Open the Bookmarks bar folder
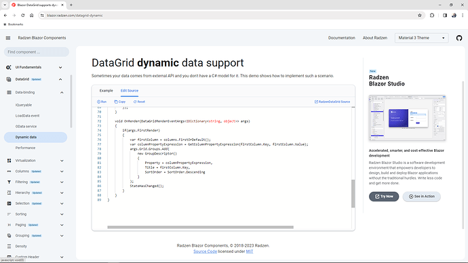 (13, 24)
